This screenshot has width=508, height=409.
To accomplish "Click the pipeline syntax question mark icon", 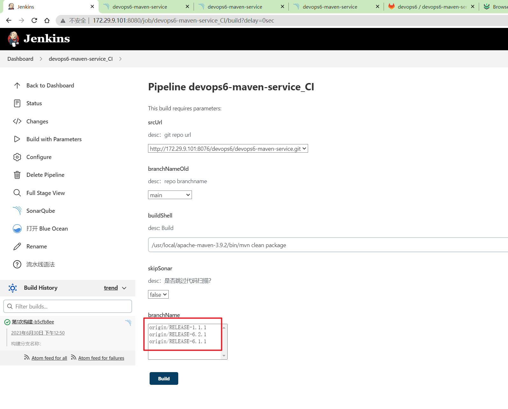I will click(x=17, y=264).
